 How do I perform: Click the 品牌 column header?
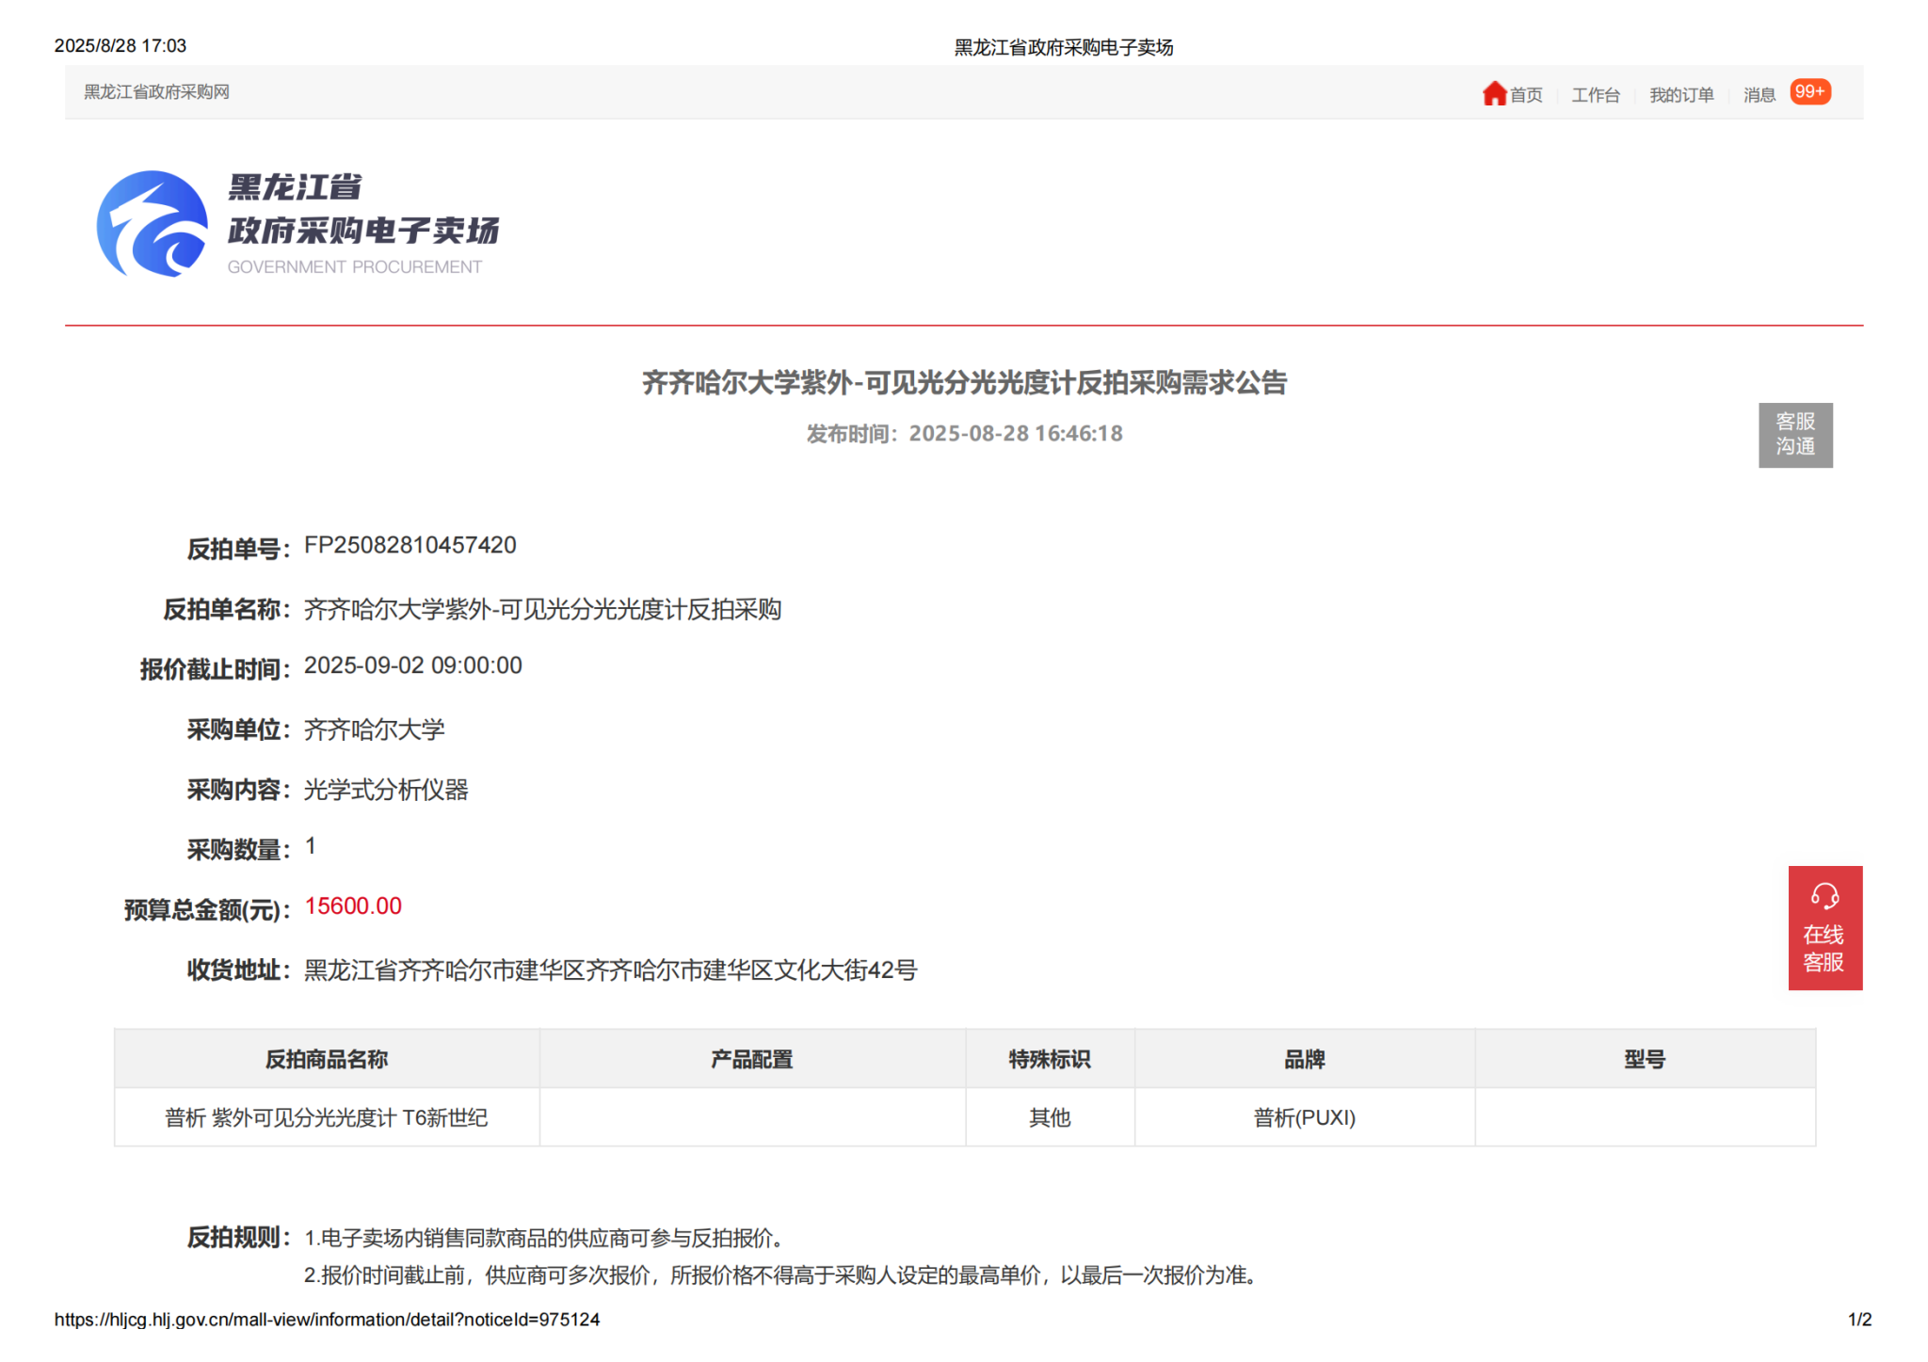pos(1304,1060)
